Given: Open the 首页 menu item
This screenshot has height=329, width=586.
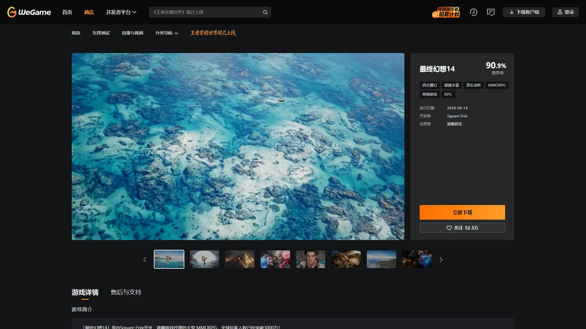Looking at the screenshot, I should tap(67, 12).
